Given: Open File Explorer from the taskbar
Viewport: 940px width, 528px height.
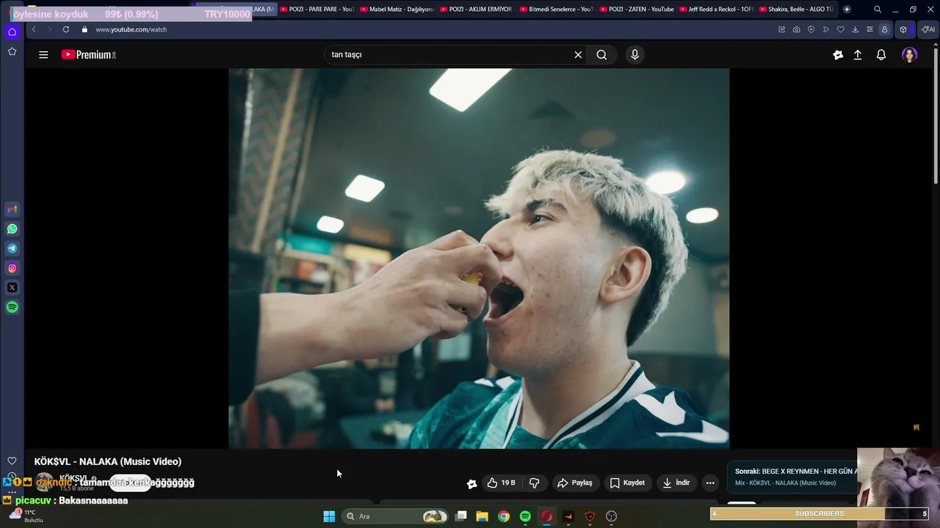Looking at the screenshot, I should coord(482,516).
